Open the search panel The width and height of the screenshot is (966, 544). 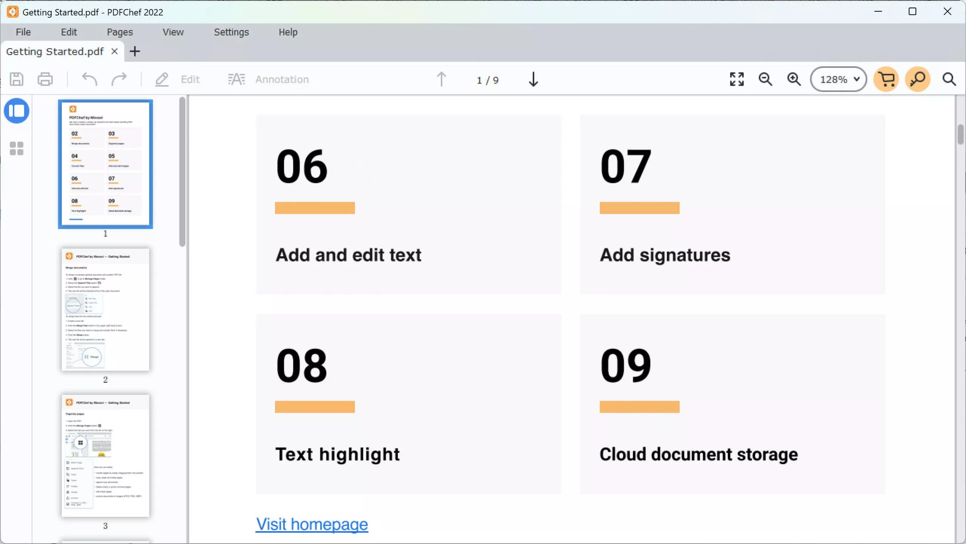949,79
